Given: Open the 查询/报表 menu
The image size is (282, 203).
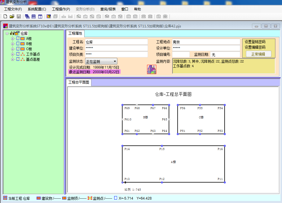Looking at the screenshot, I should pos(108,9).
